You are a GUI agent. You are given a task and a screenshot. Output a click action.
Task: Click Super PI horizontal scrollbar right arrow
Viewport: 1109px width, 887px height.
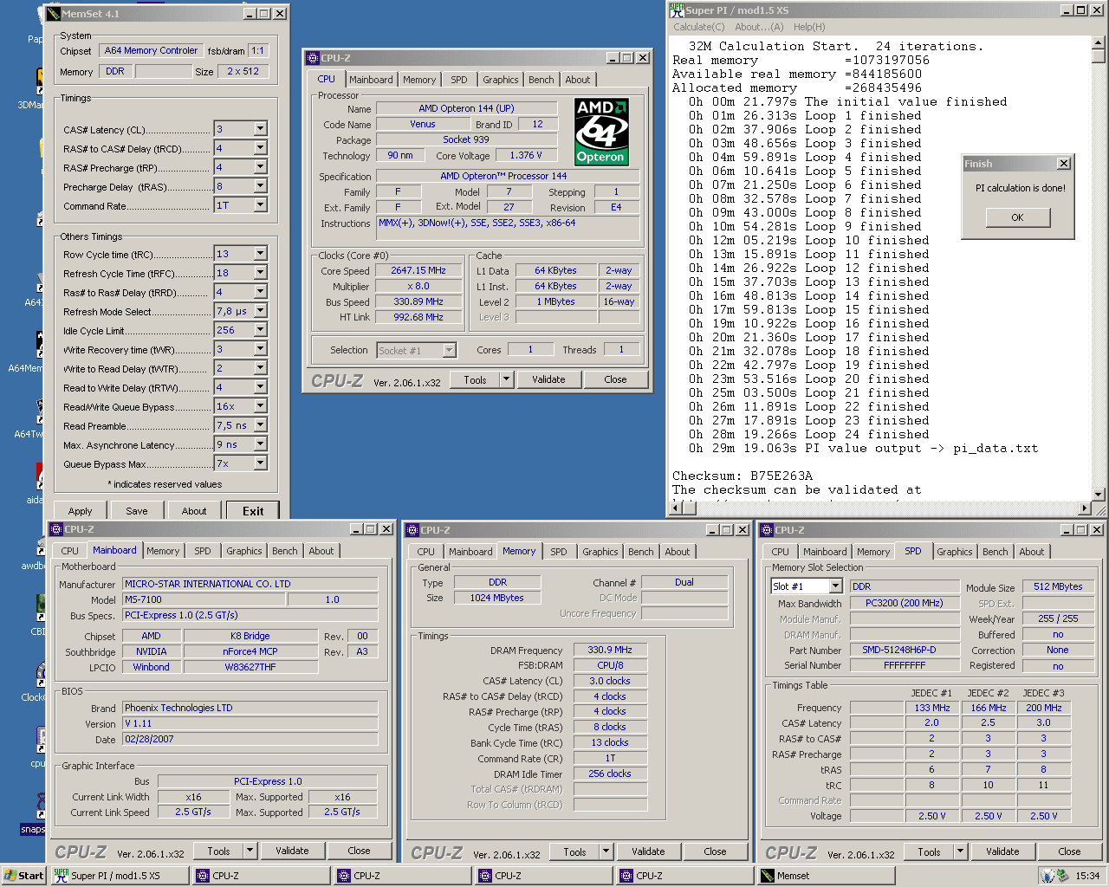pos(1084,508)
